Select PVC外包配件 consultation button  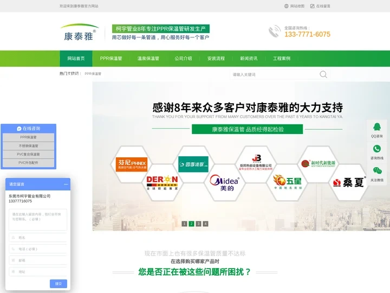click(28, 163)
